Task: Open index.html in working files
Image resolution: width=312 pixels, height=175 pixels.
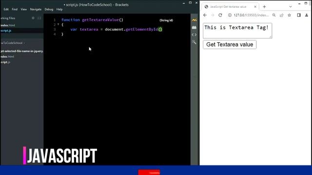Action: [x=8, y=25]
